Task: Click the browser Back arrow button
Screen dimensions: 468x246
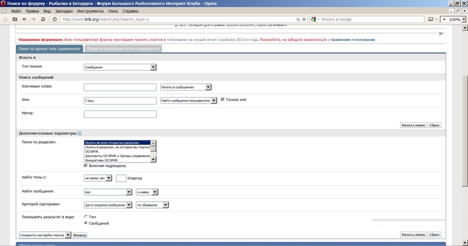Action: 24,19
